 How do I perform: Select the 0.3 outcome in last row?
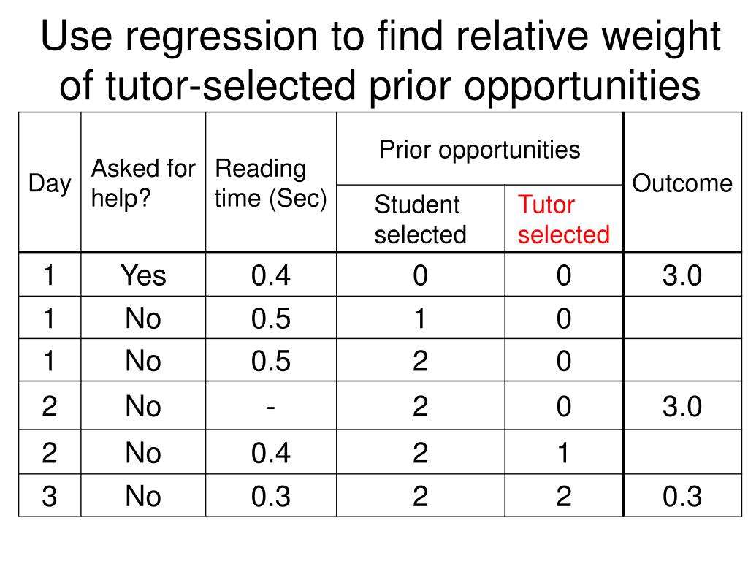[x=682, y=496]
